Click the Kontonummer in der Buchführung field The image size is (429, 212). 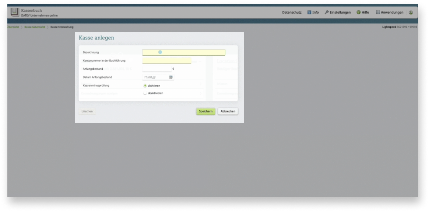coord(166,60)
